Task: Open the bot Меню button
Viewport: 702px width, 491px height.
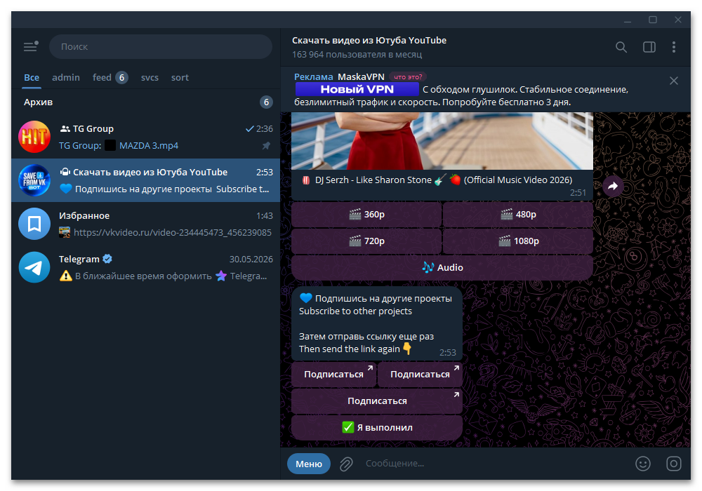Action: tap(308, 464)
